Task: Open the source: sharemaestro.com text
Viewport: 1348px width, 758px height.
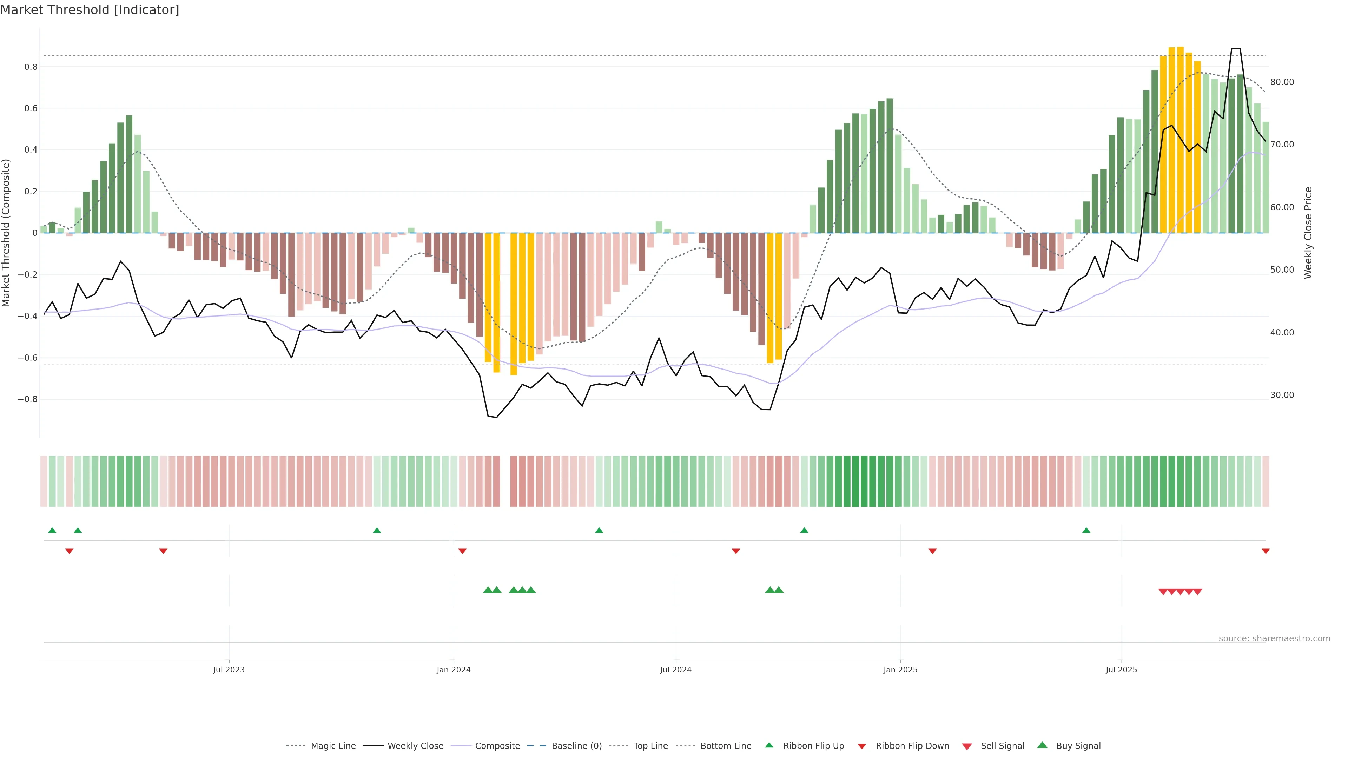Action: [1274, 638]
